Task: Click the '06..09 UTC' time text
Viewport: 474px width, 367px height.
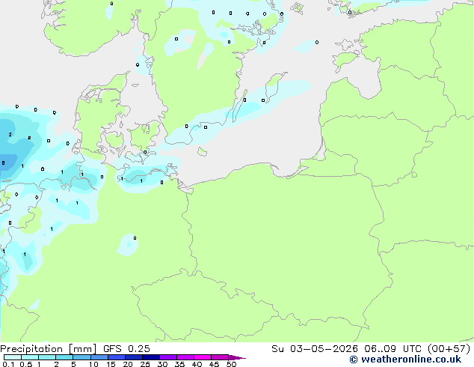Action: pos(393,349)
